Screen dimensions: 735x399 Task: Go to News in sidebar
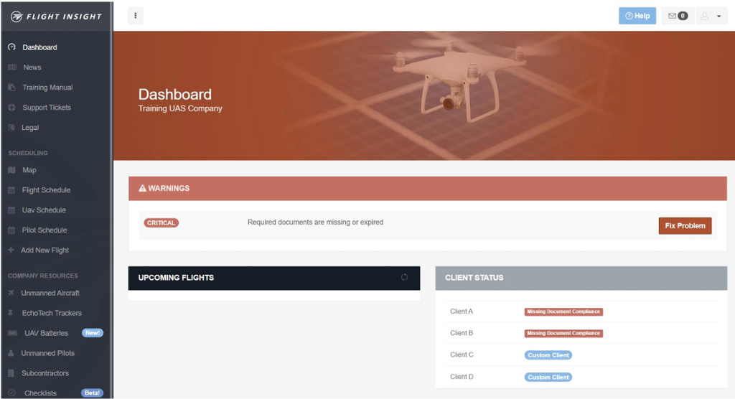[32, 67]
